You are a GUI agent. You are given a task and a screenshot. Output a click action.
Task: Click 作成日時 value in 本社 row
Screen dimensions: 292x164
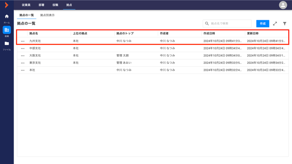[222, 70]
